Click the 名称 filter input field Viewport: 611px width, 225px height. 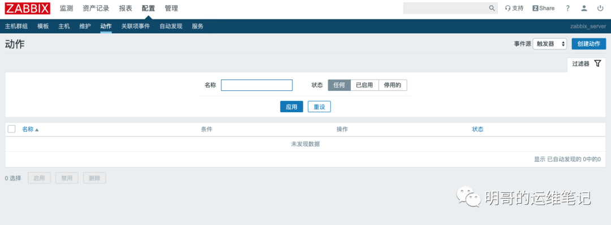click(x=257, y=85)
